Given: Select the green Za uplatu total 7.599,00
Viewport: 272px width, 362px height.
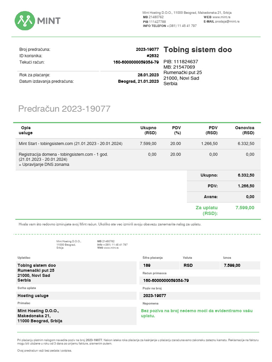Looking at the screenshot, I should [x=245, y=208].
